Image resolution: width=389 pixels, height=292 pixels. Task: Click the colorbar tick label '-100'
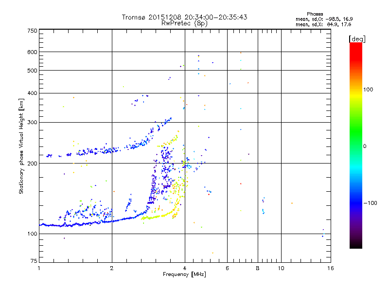371,203
